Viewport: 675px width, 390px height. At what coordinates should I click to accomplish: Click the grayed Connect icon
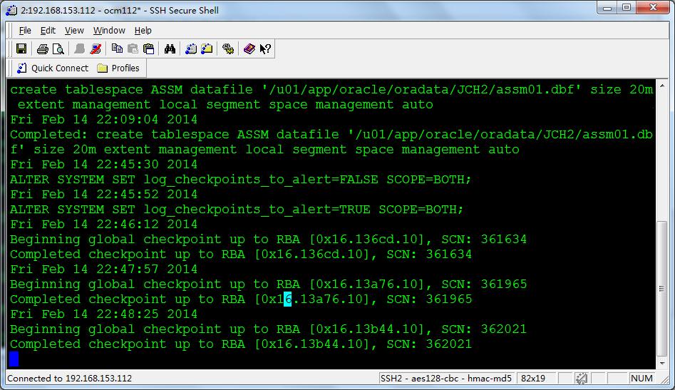pos(79,48)
